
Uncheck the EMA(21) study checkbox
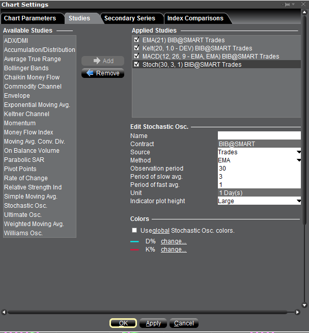tap(136, 40)
